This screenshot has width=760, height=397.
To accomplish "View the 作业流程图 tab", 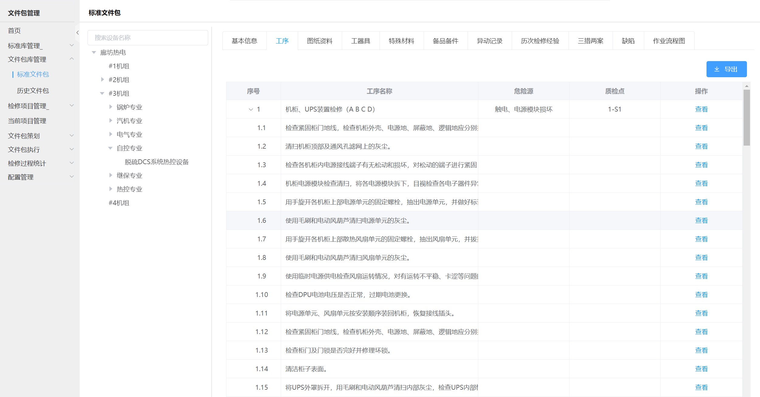I will pos(669,41).
